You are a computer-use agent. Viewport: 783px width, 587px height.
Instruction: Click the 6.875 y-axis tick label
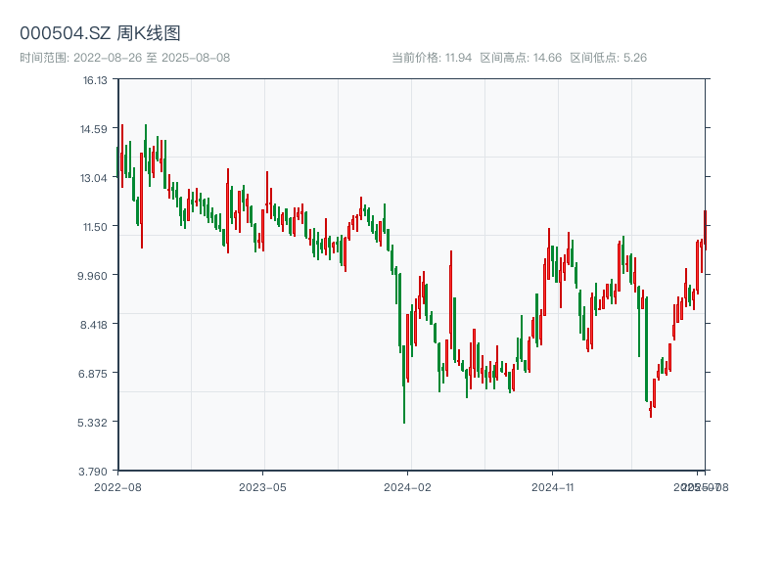click(x=95, y=374)
